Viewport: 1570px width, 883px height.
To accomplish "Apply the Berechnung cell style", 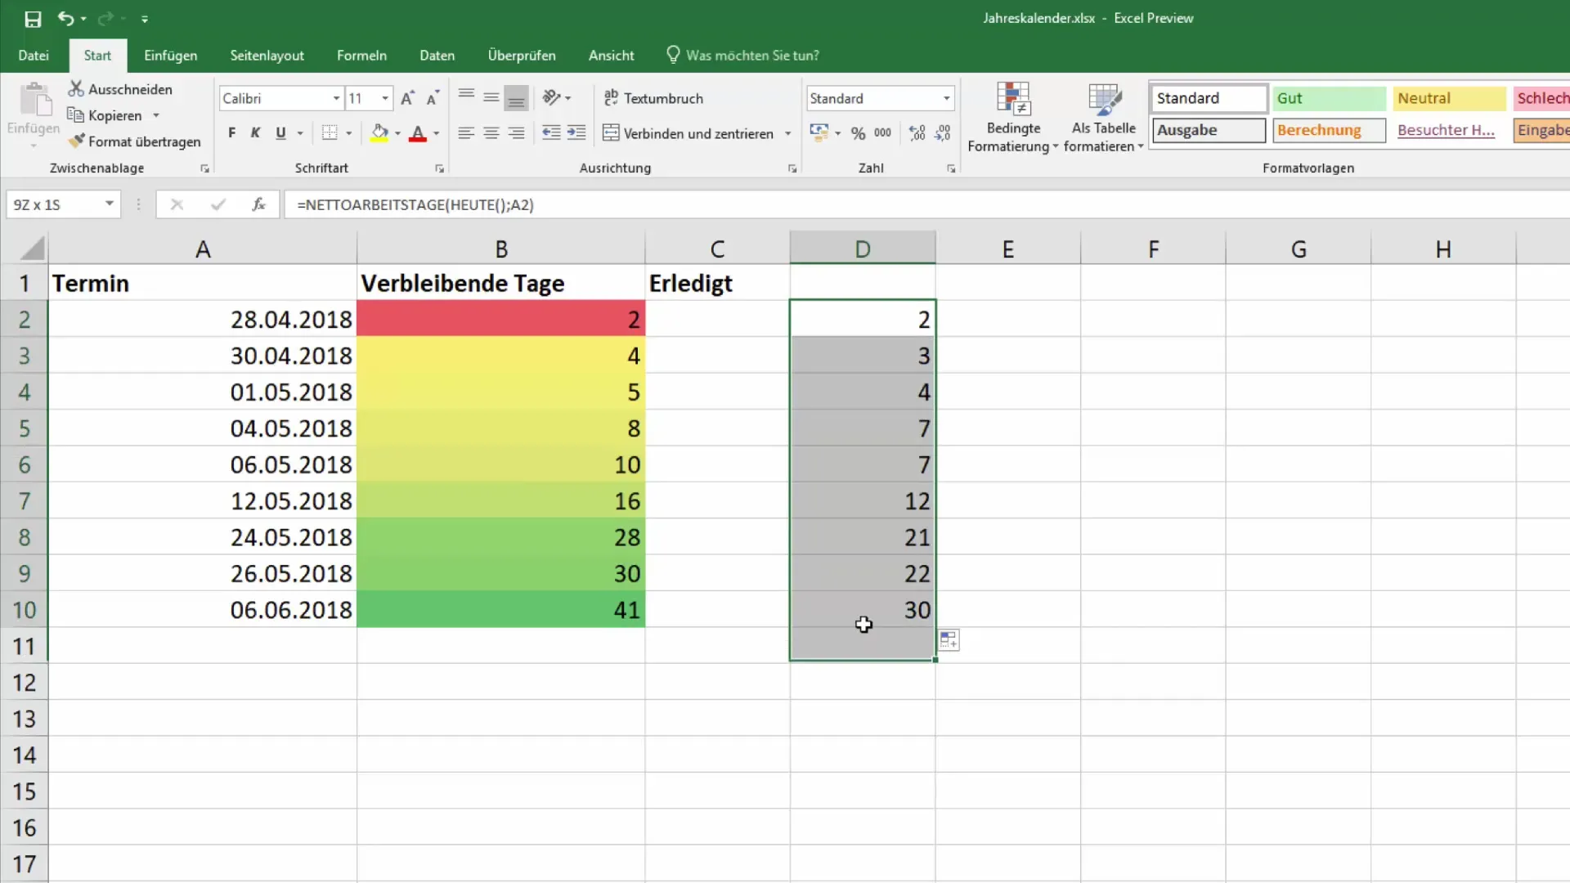I will pos(1329,130).
